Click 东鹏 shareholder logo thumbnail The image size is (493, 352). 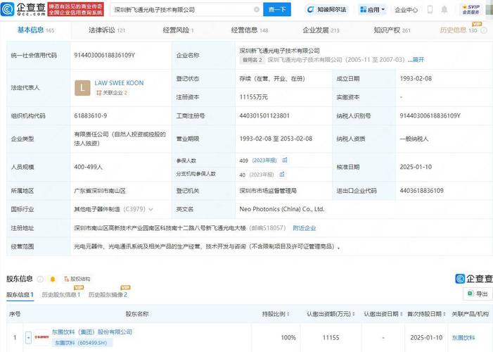click(41, 337)
